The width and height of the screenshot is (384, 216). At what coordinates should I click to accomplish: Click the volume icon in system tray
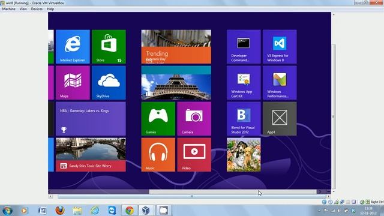[x=339, y=211]
